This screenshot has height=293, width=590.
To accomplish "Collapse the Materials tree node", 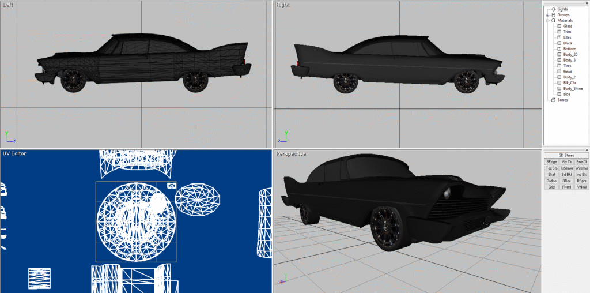I will pos(547,21).
